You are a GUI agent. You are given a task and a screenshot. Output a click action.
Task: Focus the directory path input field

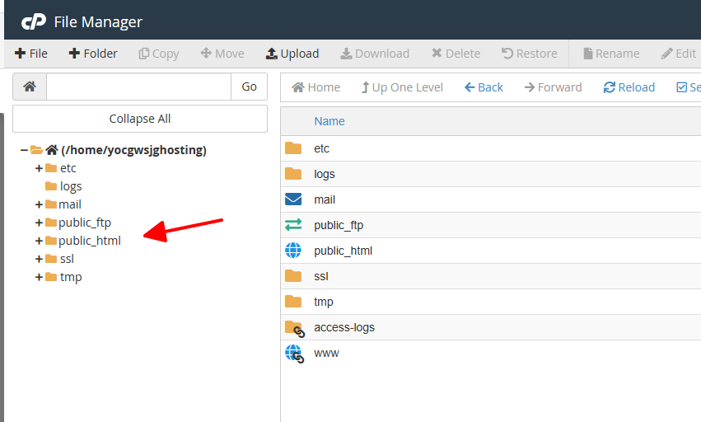pyautogui.click(x=138, y=87)
